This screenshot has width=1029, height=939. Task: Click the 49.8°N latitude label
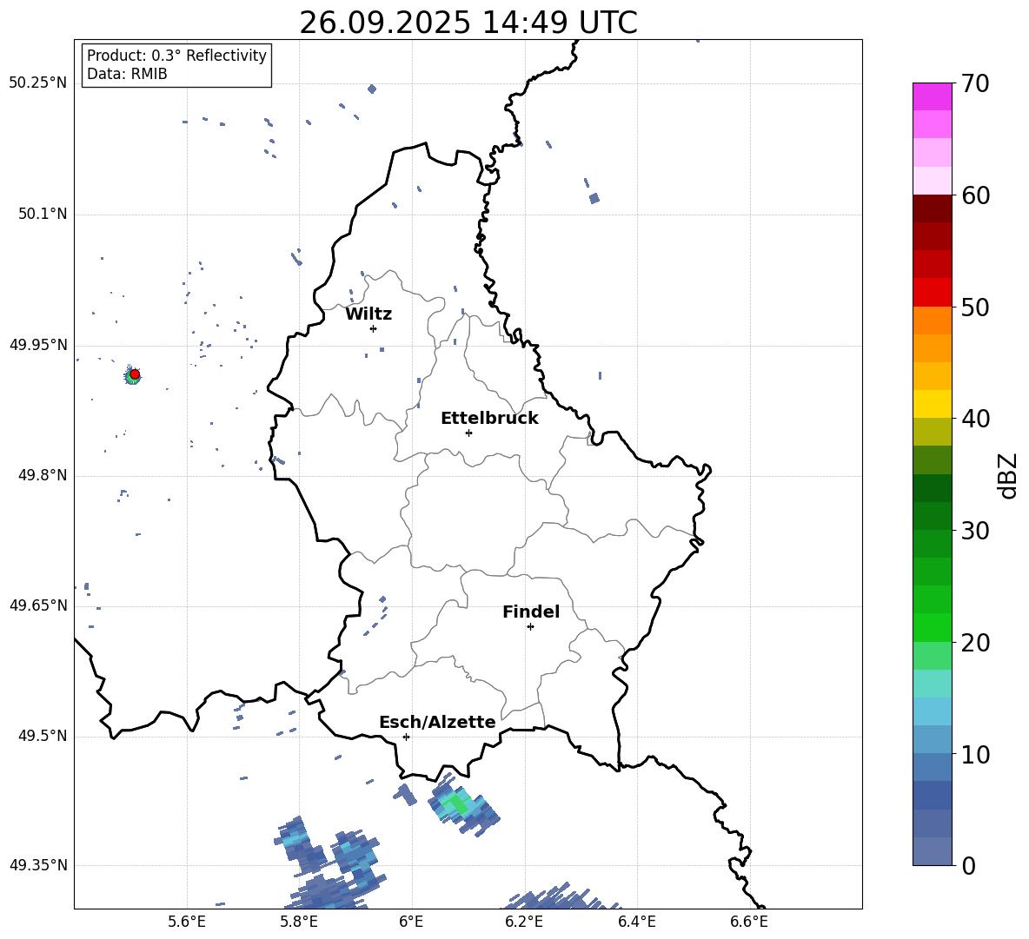(43, 475)
